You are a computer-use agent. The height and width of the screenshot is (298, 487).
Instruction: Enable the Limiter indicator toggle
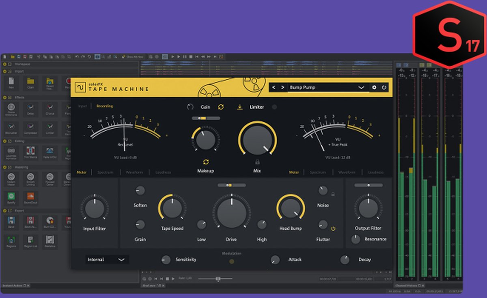pyautogui.click(x=274, y=107)
